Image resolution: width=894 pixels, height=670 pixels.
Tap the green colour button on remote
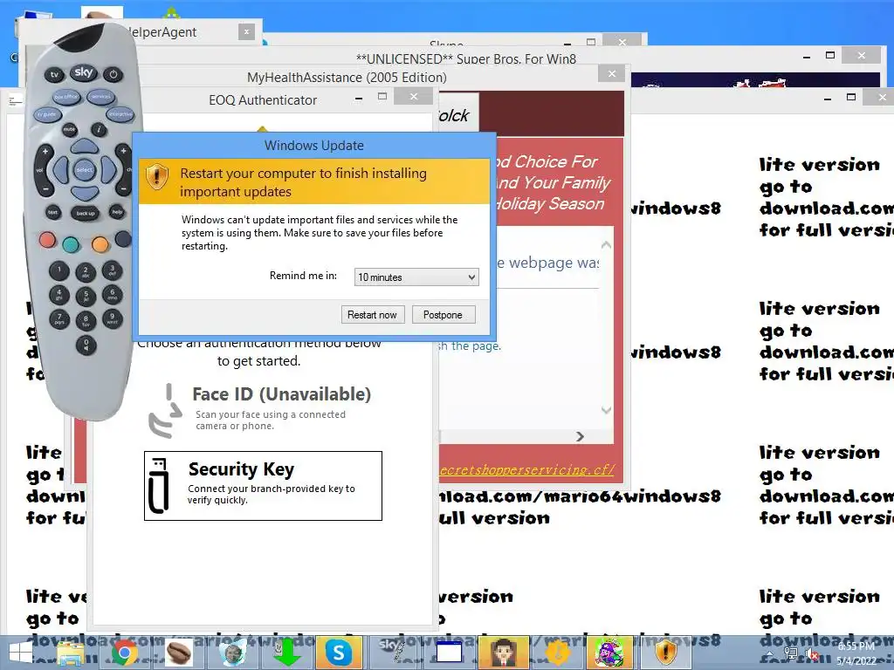point(72,244)
